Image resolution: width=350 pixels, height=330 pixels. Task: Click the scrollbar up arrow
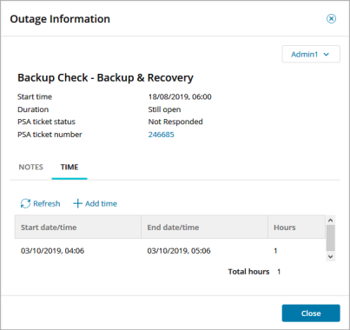pyautogui.click(x=331, y=221)
